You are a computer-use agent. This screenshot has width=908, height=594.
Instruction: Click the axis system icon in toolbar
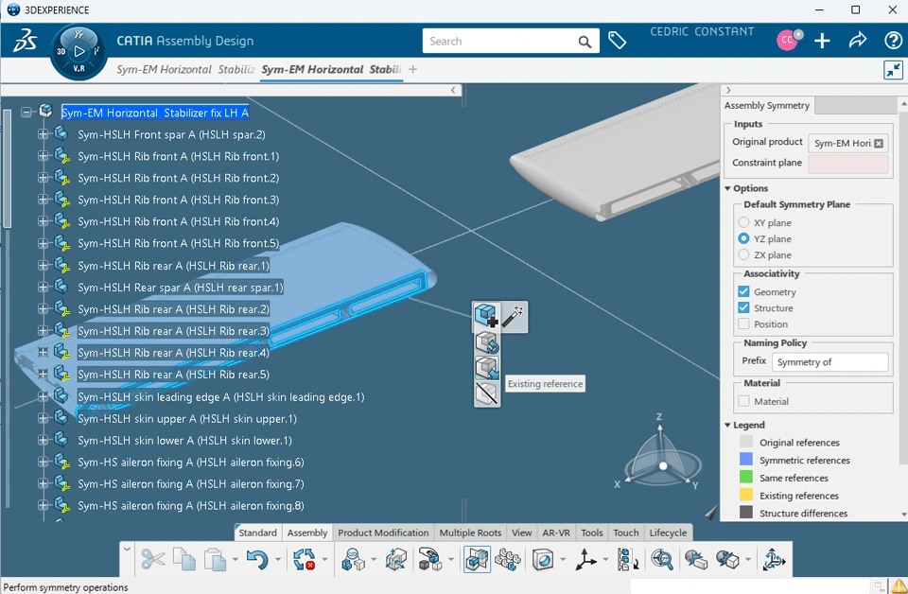585,560
